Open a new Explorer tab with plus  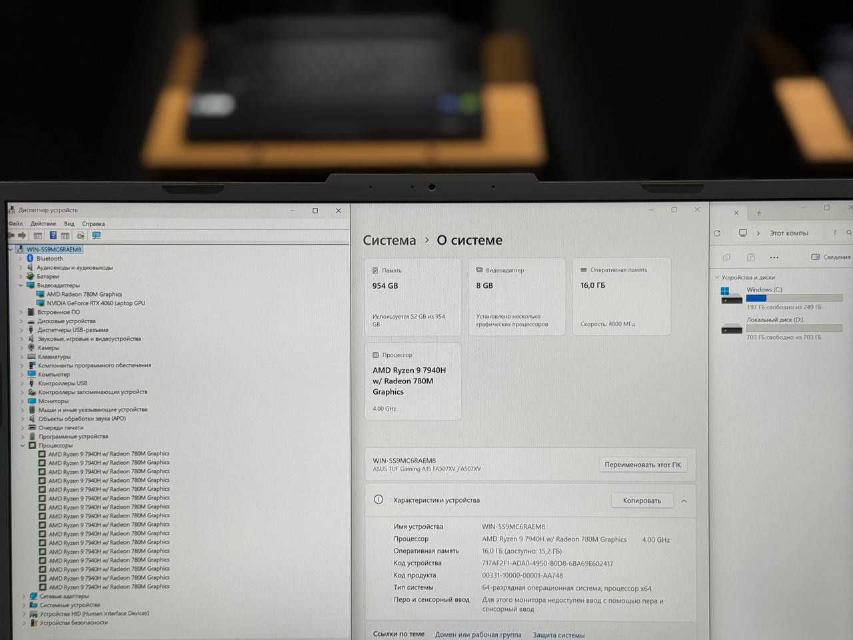click(x=758, y=213)
